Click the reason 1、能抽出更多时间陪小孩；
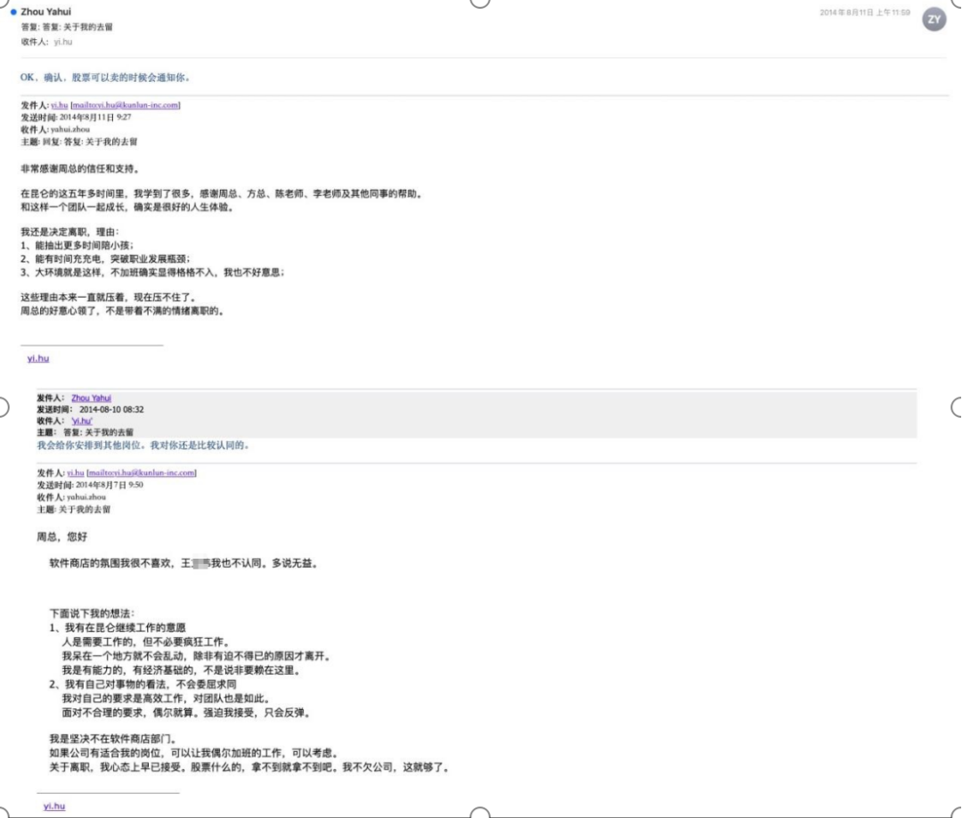The height and width of the screenshot is (818, 962). pyautogui.click(x=77, y=245)
